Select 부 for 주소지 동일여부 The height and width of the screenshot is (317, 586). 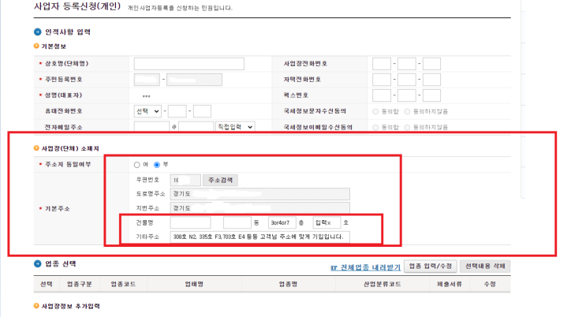[x=157, y=165]
